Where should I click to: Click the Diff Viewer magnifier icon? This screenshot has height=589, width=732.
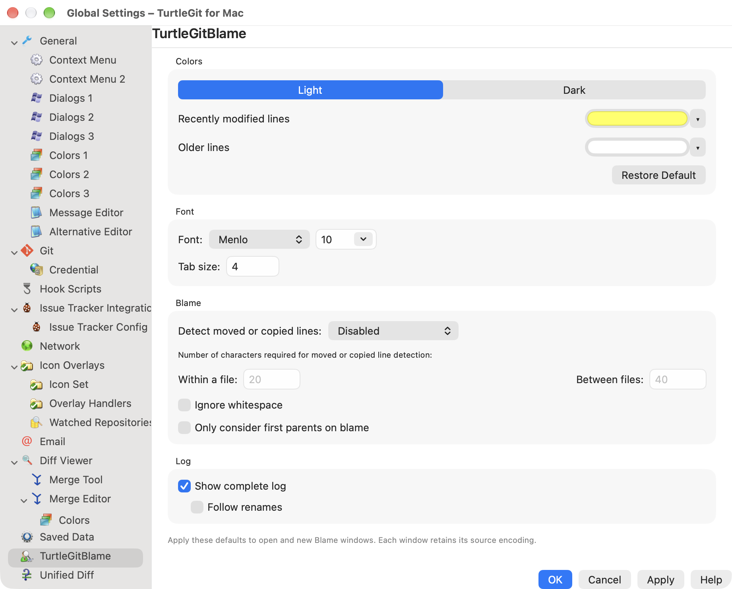(27, 460)
